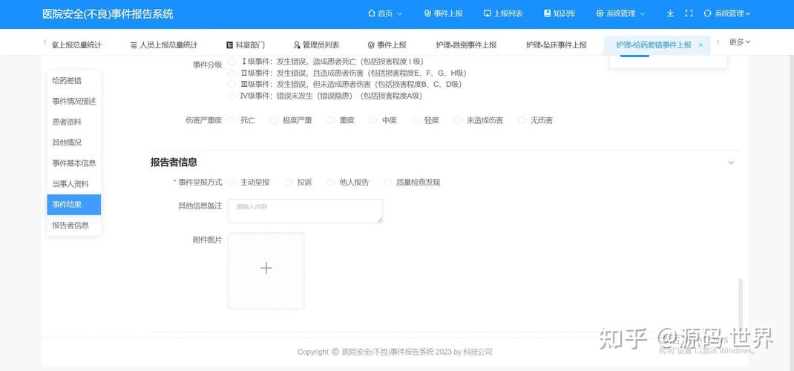Jump to 事件情况描述 section in sidebar
This screenshot has width=794, height=371.
(x=74, y=101)
